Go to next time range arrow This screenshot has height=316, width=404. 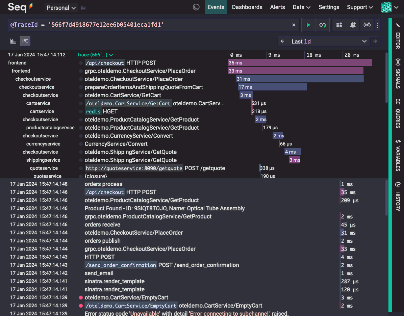coord(375,41)
